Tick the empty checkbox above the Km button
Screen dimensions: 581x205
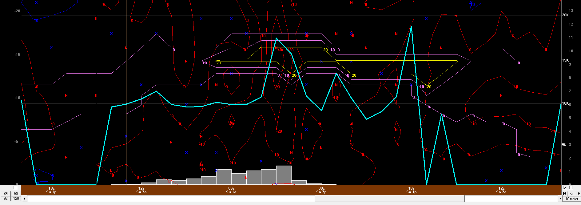[571, 188]
